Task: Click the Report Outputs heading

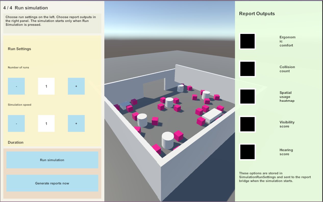Action: coord(257,14)
